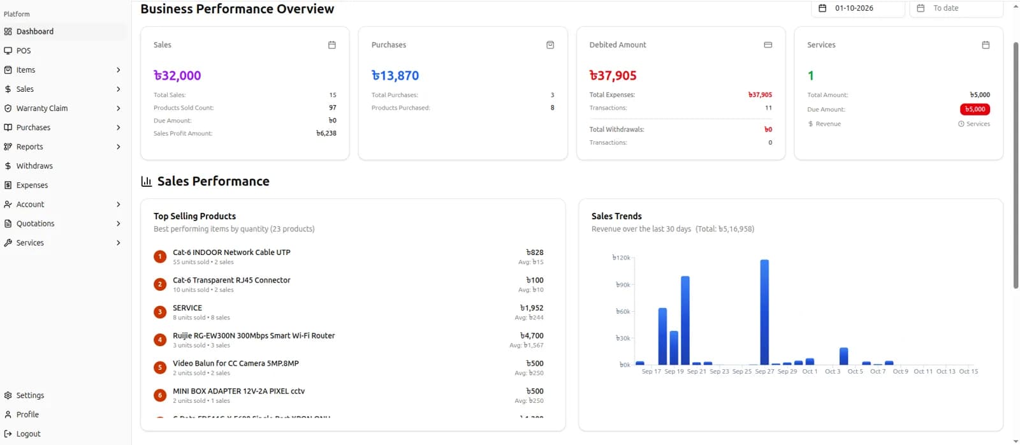Screen dimensions: 1020x445
Task: Click calendar icon in To date field
Action: pyautogui.click(x=921, y=8)
